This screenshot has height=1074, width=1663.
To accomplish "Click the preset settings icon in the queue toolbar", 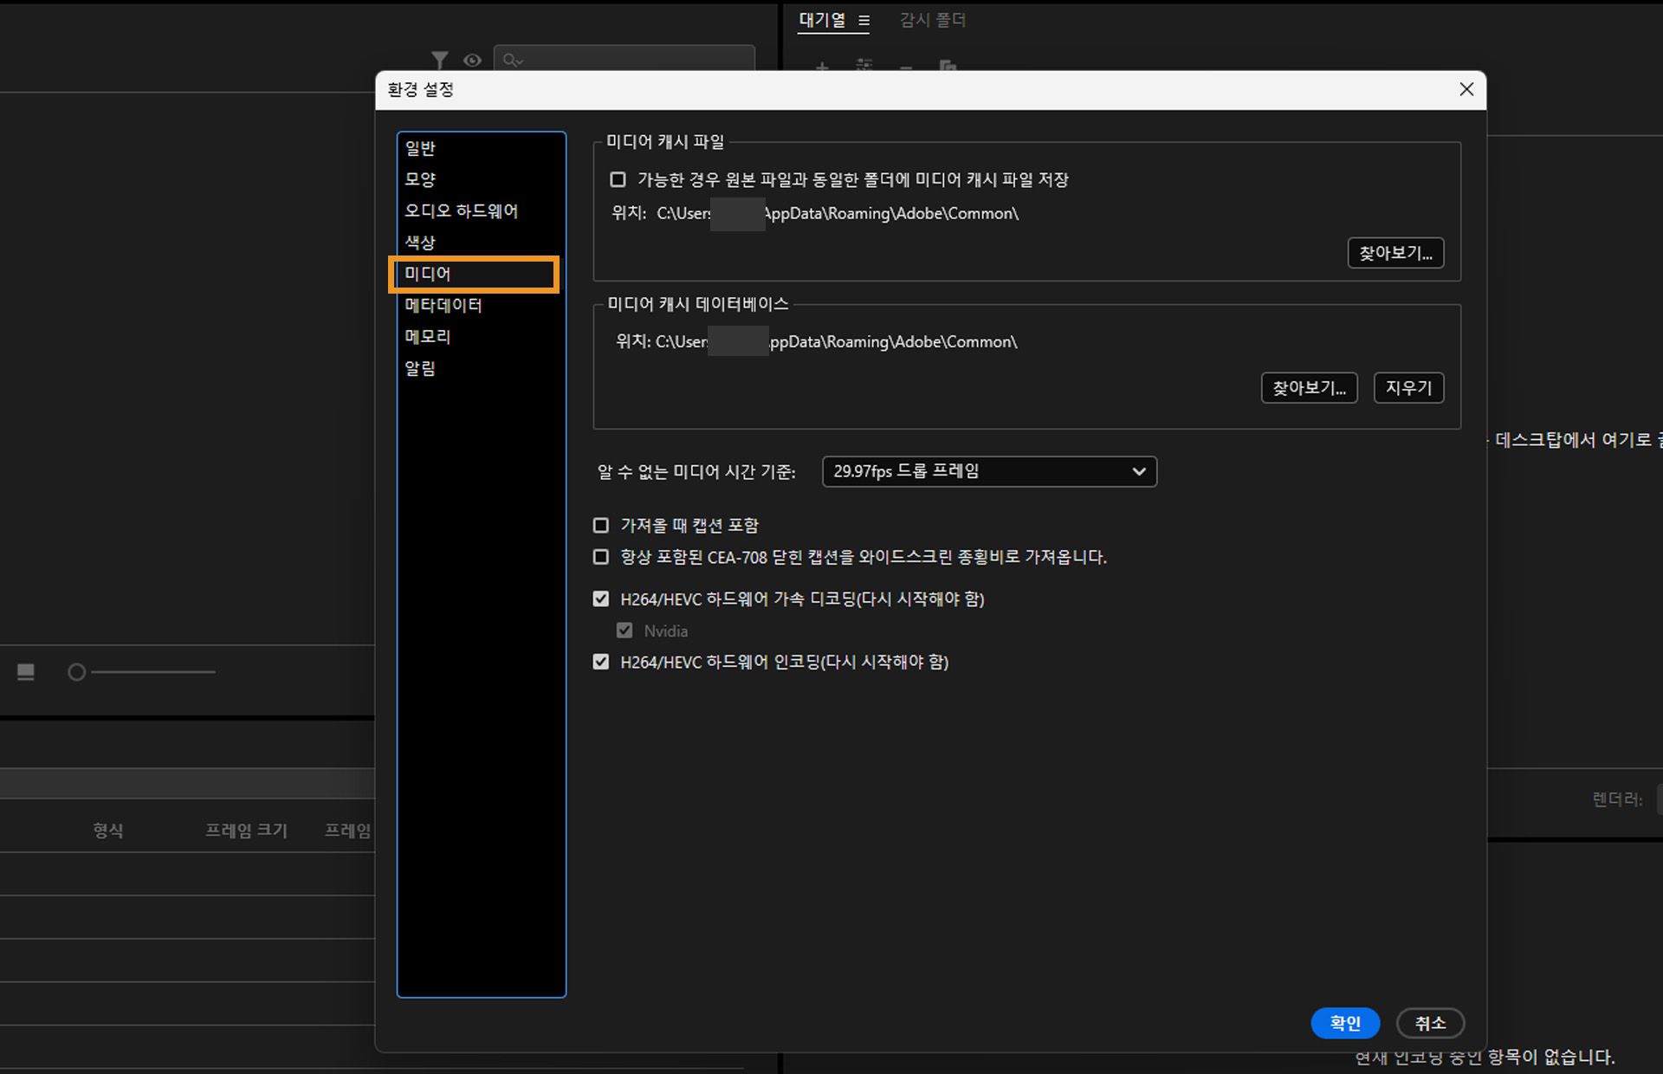I will (x=864, y=68).
